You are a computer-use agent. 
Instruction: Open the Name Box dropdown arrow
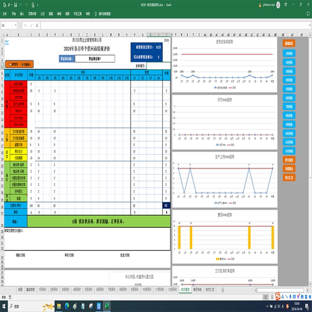click(x=16, y=26)
